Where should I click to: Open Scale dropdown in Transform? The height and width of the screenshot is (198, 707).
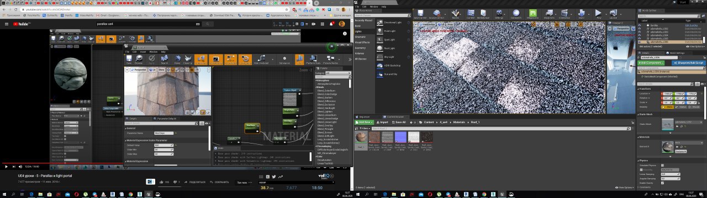click(x=643, y=102)
